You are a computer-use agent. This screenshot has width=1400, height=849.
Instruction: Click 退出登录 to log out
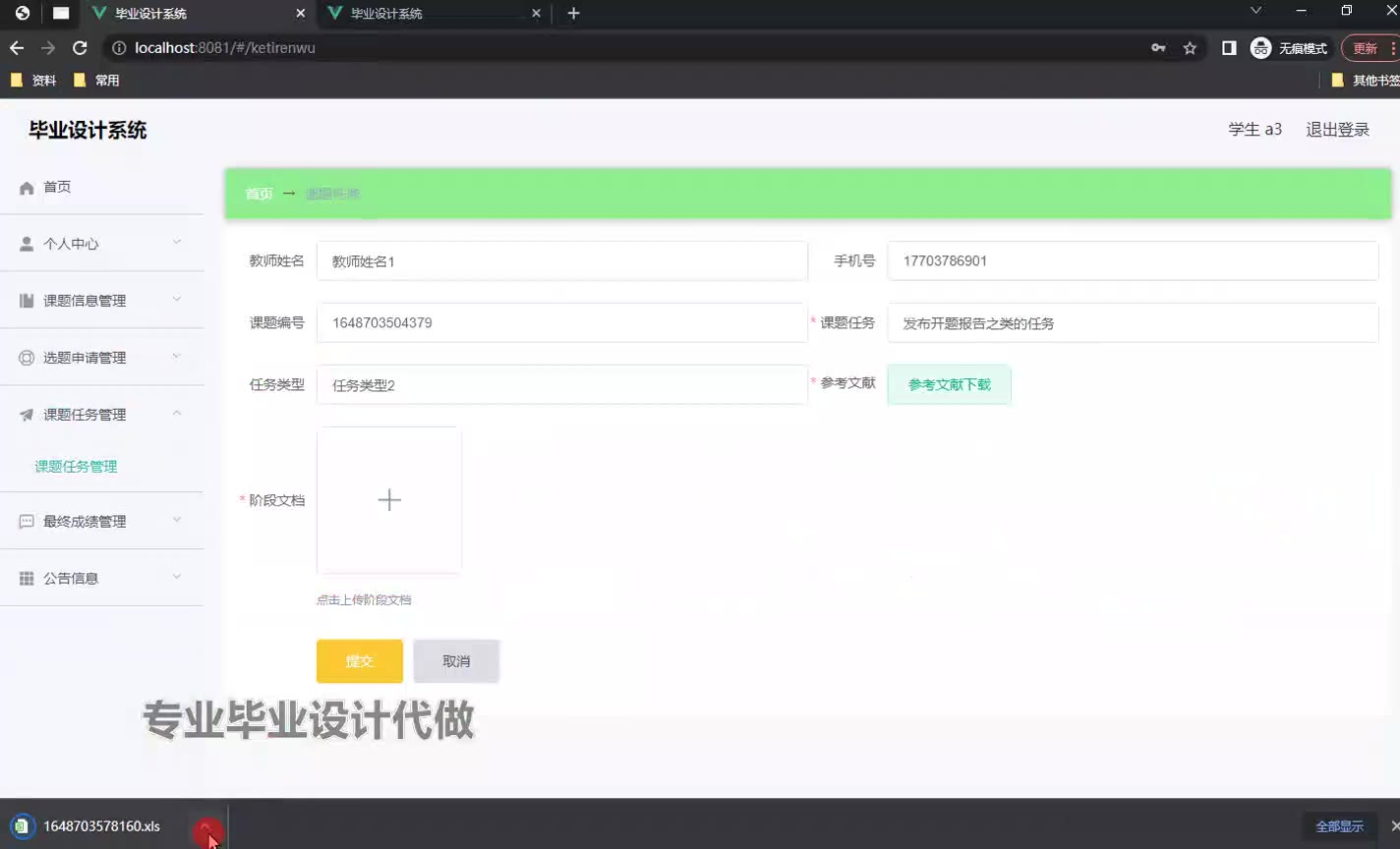1337,130
